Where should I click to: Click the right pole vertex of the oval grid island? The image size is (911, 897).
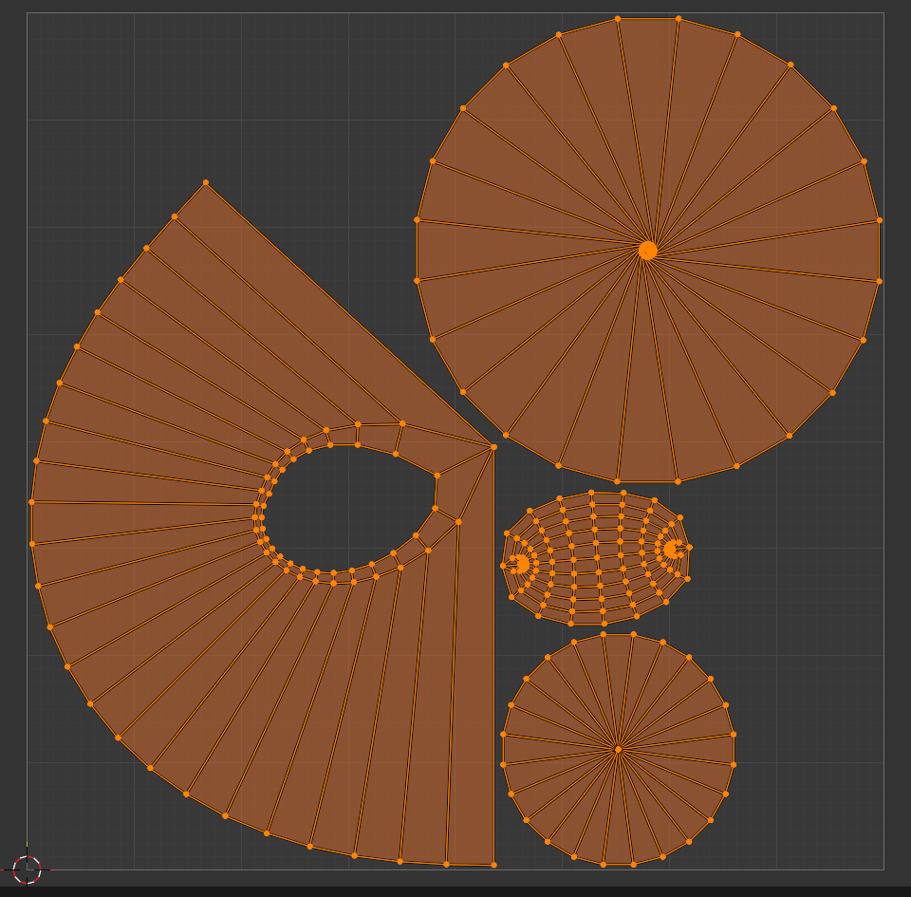point(671,549)
